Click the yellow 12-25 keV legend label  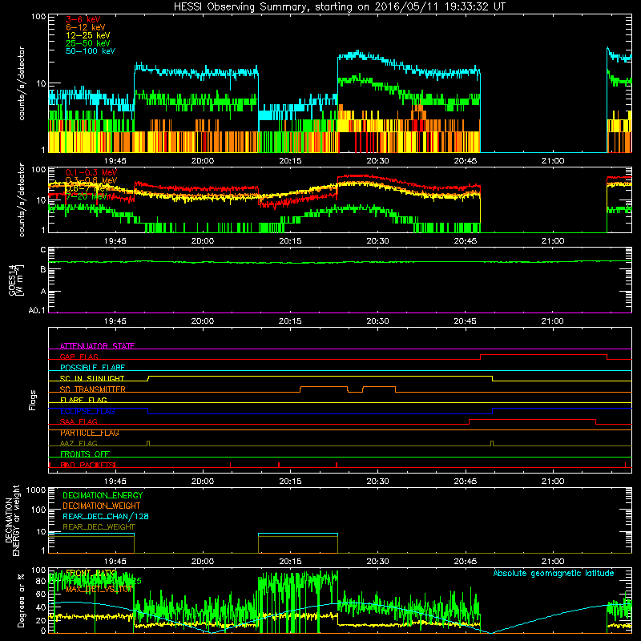click(x=87, y=35)
